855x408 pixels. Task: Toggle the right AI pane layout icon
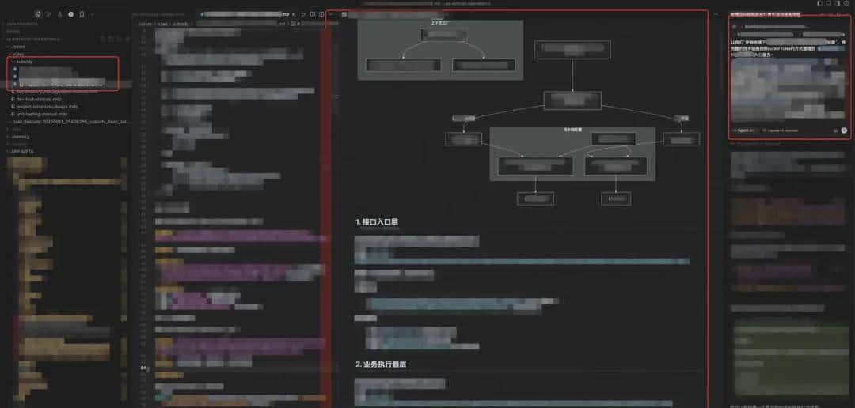tap(837, 4)
